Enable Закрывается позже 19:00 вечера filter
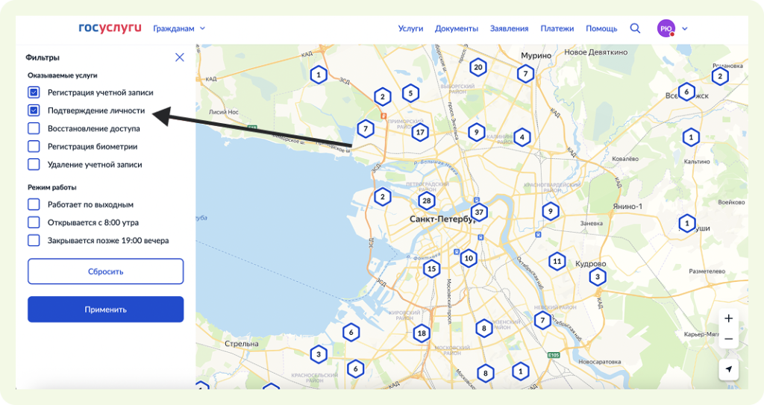This screenshot has height=405, width=764. click(34, 240)
